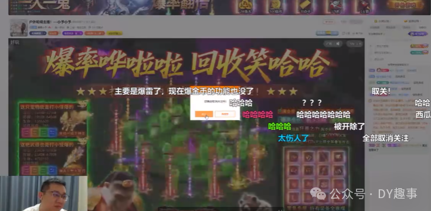Click the white outlined button in dialog
The width and height of the screenshot is (431, 211).
point(225,114)
